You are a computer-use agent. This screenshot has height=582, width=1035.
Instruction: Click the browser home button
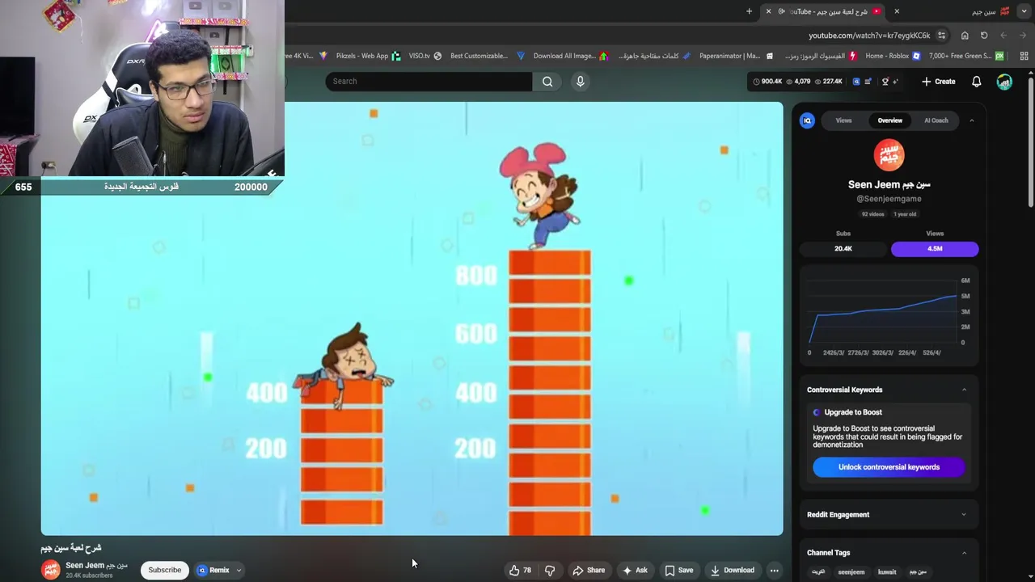[965, 36]
